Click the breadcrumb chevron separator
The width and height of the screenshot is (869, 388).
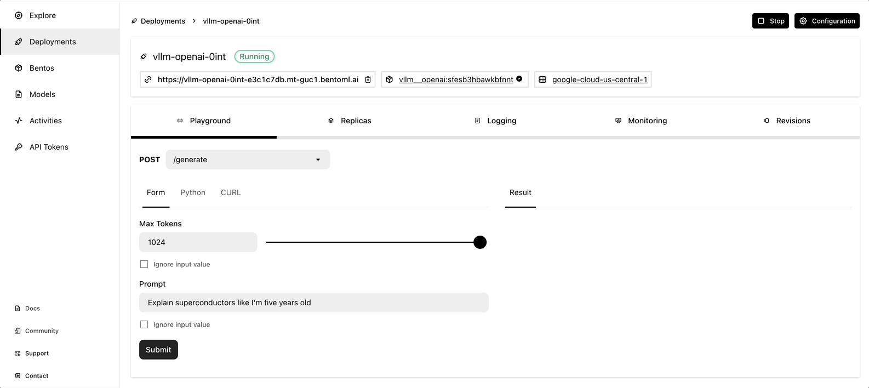[194, 21]
